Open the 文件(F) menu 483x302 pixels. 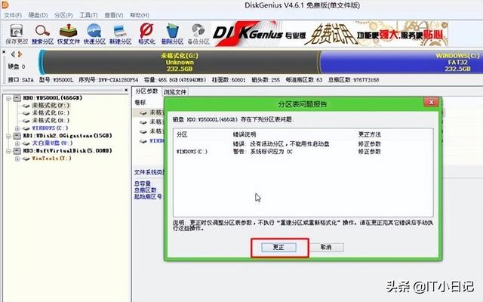(13, 15)
